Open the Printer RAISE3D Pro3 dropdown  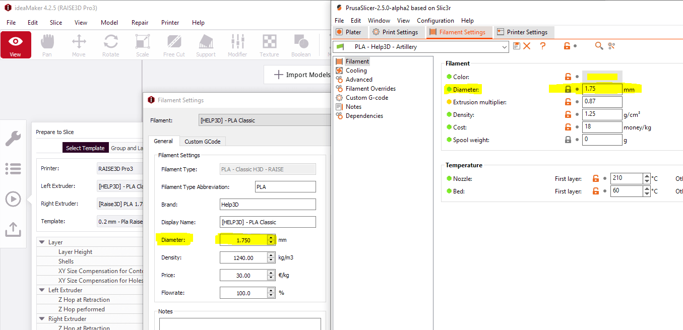coord(120,168)
